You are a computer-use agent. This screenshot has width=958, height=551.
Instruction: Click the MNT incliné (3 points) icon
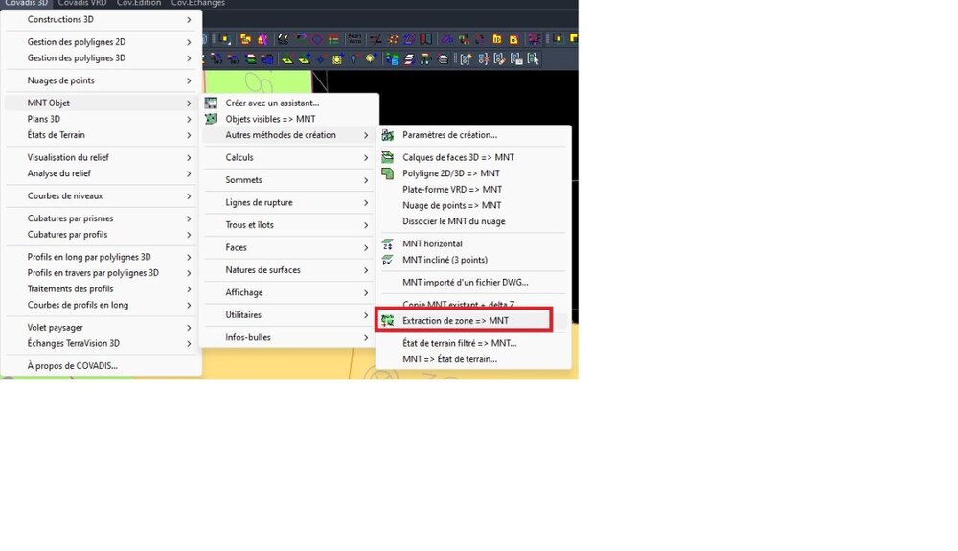[387, 260]
